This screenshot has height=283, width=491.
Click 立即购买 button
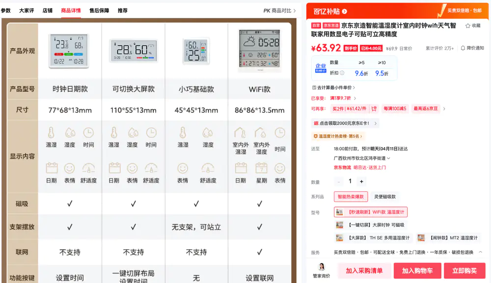click(x=464, y=271)
